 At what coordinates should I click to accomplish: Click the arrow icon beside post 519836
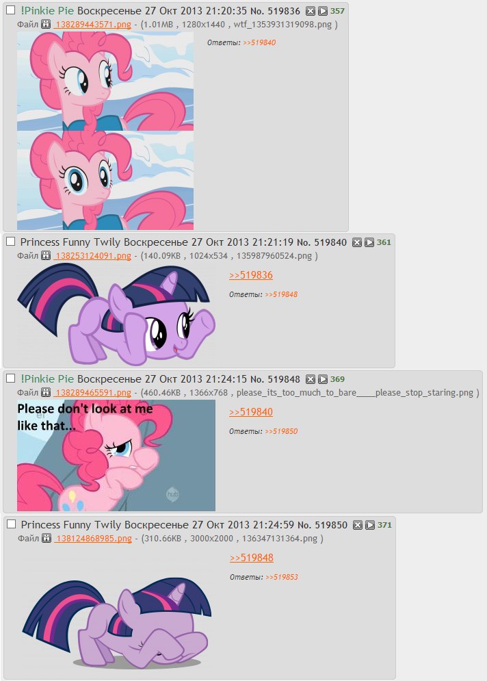point(322,11)
